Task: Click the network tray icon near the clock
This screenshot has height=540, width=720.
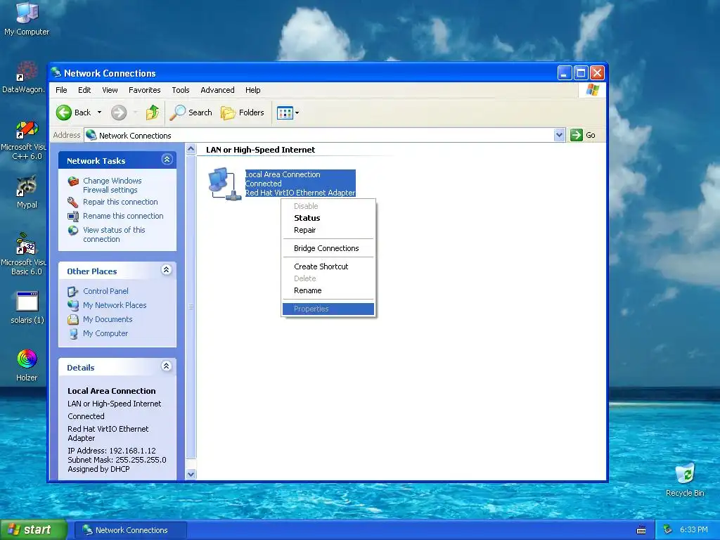Action: click(x=668, y=529)
